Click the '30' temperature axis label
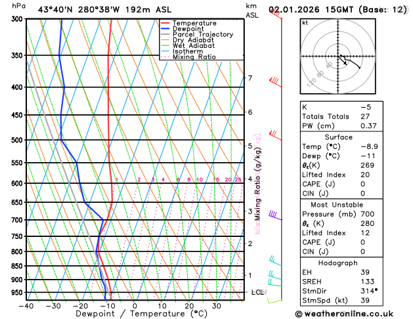 (x=216, y=306)
